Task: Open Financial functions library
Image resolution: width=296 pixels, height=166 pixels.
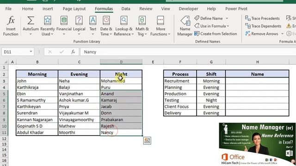Action: (64, 26)
